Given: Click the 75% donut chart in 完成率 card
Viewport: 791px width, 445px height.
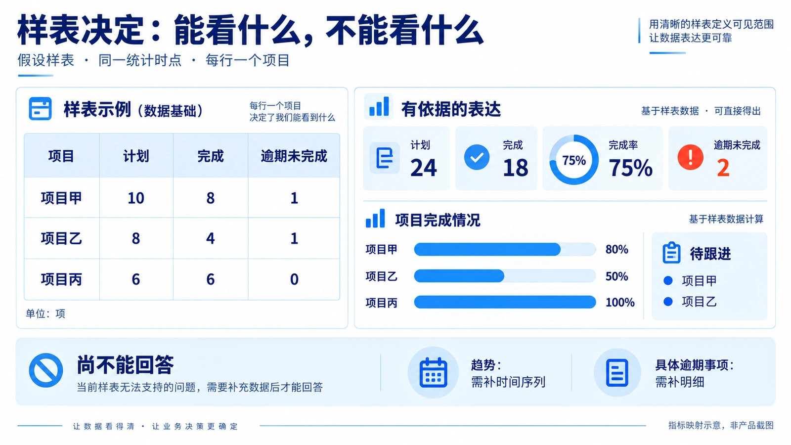Looking at the screenshot, I should click(x=574, y=160).
